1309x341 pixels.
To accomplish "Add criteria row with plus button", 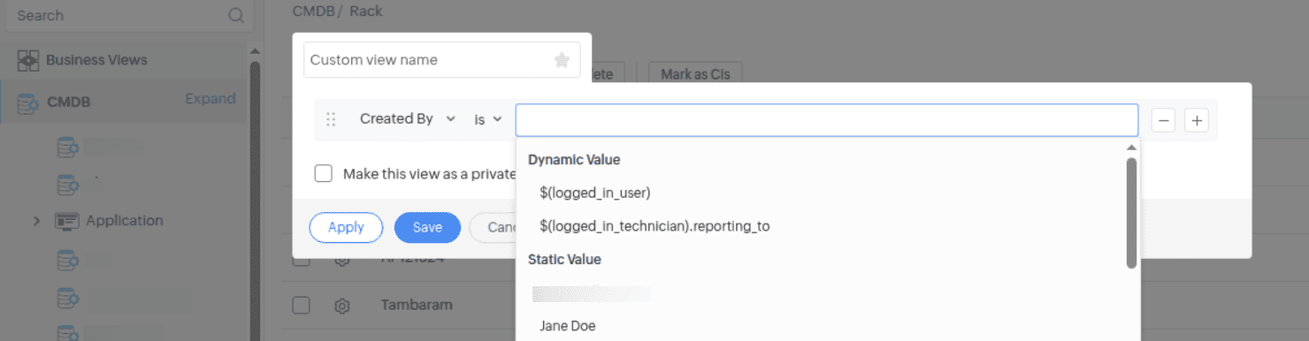I will [x=1197, y=120].
